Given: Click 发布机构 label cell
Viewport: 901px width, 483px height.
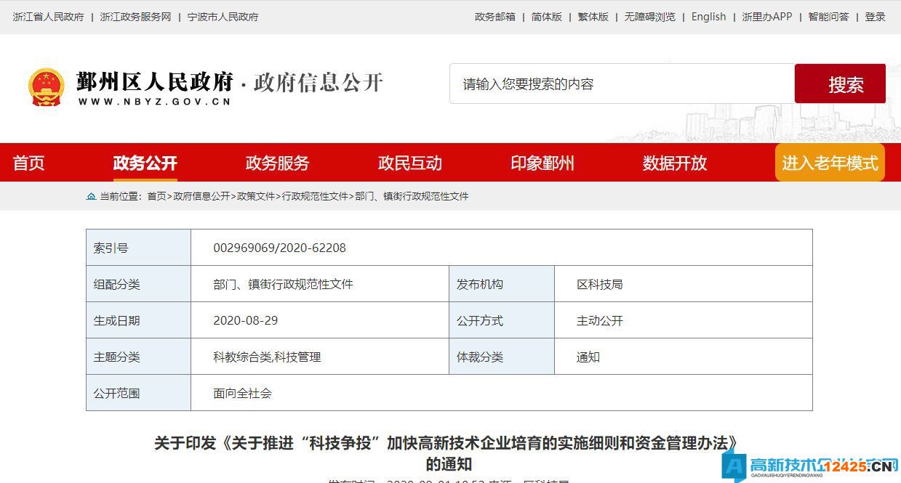Looking at the screenshot, I should (x=502, y=284).
